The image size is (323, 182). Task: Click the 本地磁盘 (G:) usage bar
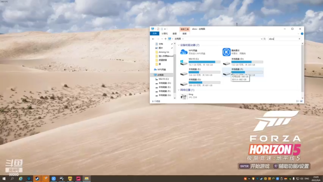[204, 83]
